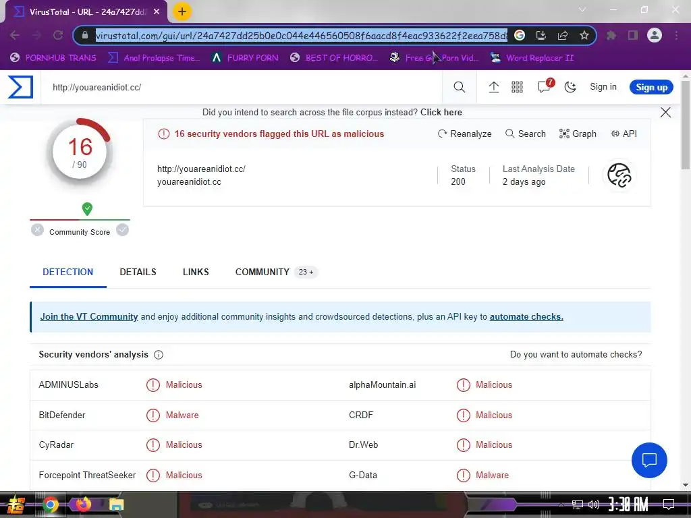
Task: Dismiss the file corpus banner with X
Action: pos(665,113)
